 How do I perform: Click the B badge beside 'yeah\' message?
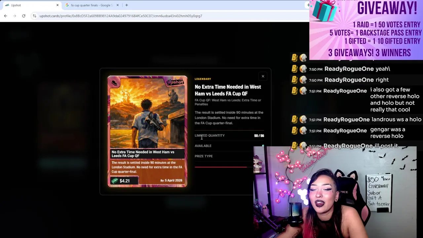(294, 69)
